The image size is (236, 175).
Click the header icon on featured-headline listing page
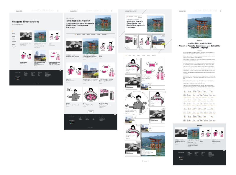(112, 11)
